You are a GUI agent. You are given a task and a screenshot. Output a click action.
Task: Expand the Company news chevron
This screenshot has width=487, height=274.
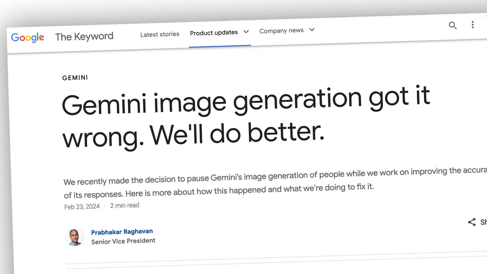point(312,30)
